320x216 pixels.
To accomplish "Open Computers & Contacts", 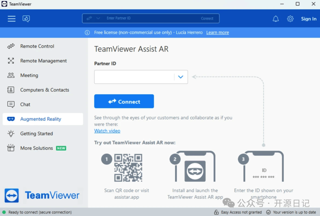I will [x=43, y=90].
